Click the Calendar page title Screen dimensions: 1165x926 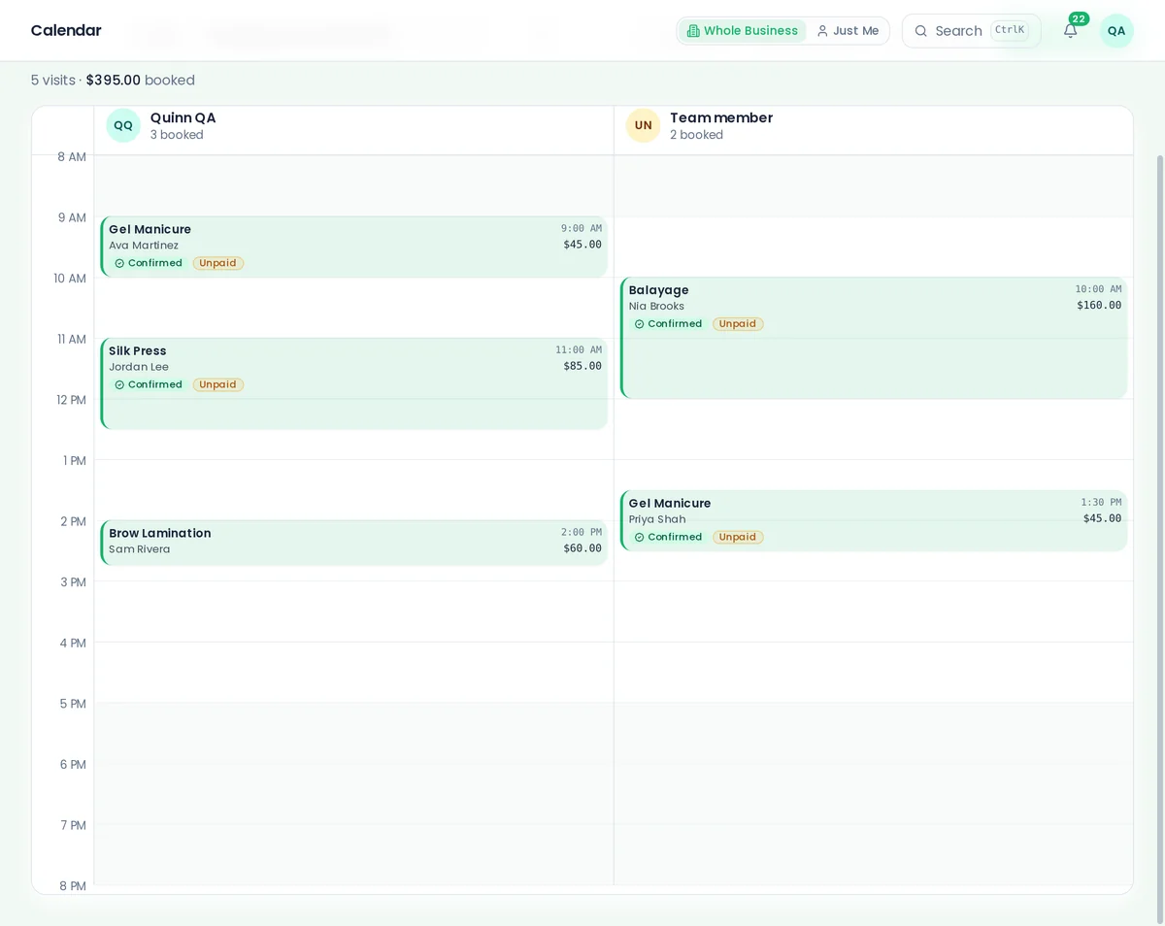click(x=66, y=30)
